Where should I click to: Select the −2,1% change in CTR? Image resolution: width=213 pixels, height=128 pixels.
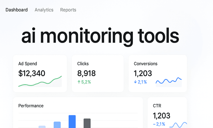[x=159, y=124]
